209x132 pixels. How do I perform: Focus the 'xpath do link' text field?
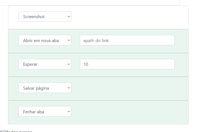point(127,40)
